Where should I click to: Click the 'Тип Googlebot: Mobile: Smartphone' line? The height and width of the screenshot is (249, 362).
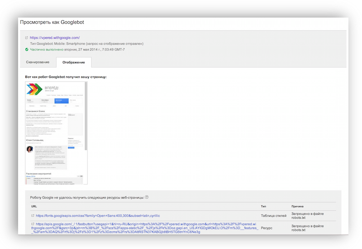pyautogui.click(x=86, y=43)
